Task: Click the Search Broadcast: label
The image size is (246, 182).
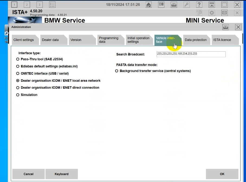Action: coord(130,54)
